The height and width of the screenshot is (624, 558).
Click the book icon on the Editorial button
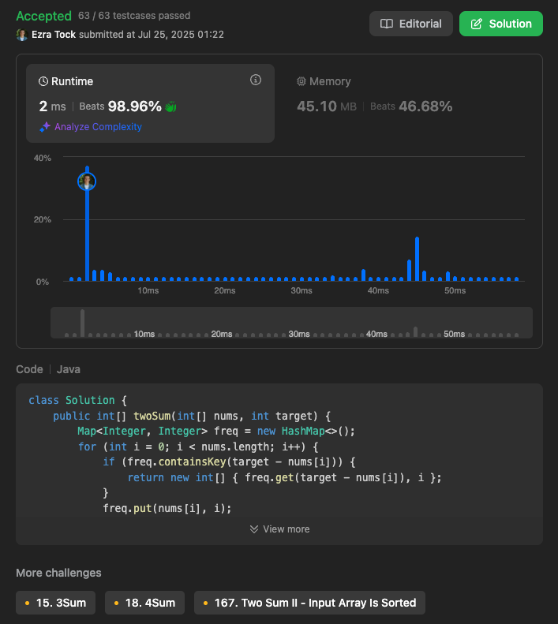387,24
